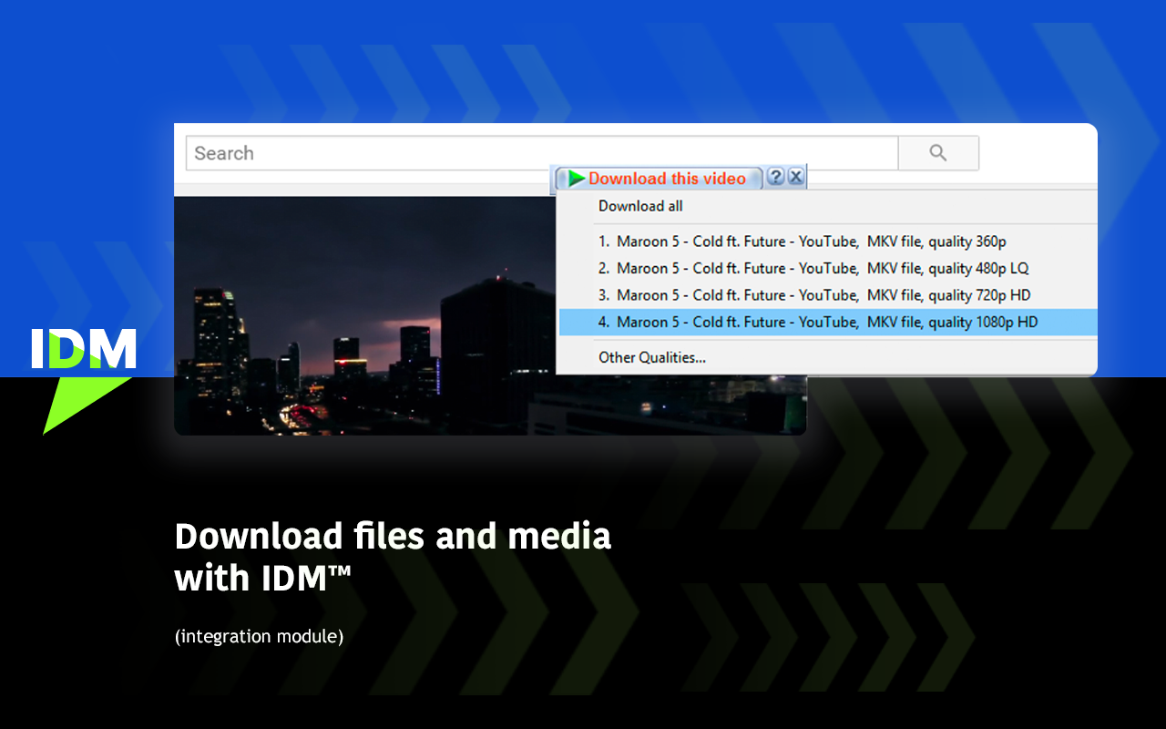
Task: Select the 1080p HD MKV download option
Action: click(x=827, y=322)
